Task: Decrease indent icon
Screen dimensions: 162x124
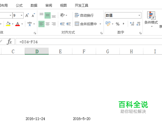Action: click(x=62, y=24)
